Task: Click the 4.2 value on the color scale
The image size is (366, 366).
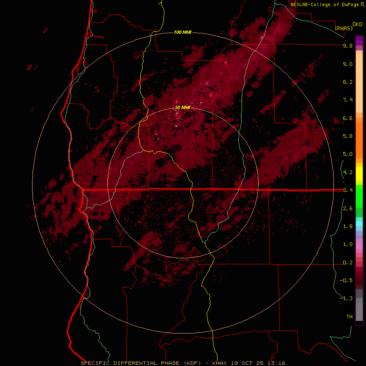Action: (x=348, y=172)
